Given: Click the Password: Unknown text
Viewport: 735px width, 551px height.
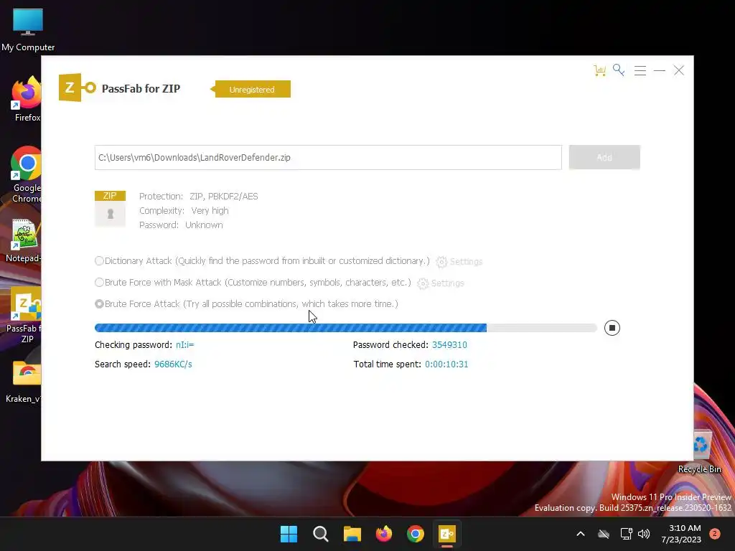Looking at the screenshot, I should tap(181, 225).
